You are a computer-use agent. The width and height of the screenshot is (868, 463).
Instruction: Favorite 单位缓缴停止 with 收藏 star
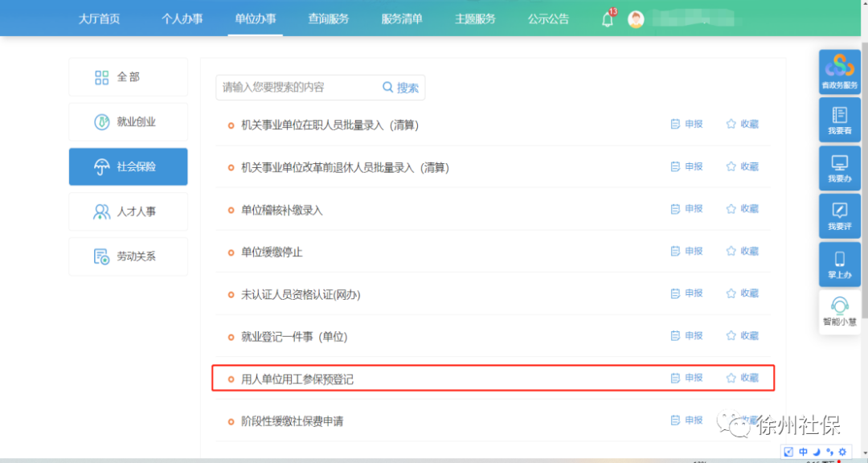742,251
